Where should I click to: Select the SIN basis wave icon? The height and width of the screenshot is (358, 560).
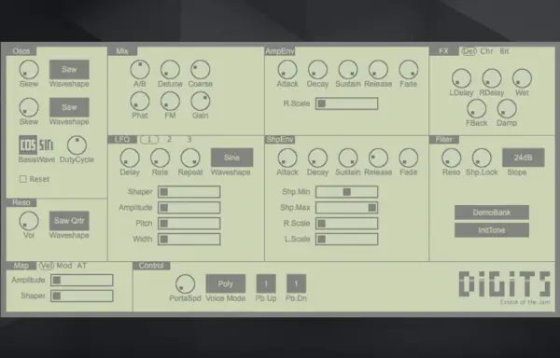coord(46,145)
